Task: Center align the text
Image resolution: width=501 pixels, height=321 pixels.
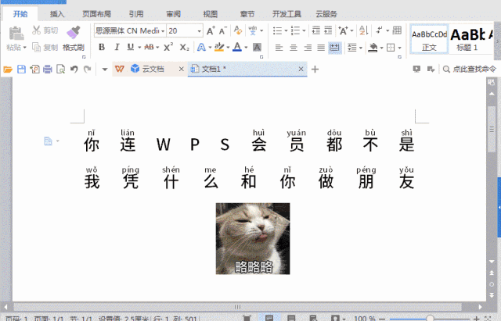Action: tap(293, 48)
